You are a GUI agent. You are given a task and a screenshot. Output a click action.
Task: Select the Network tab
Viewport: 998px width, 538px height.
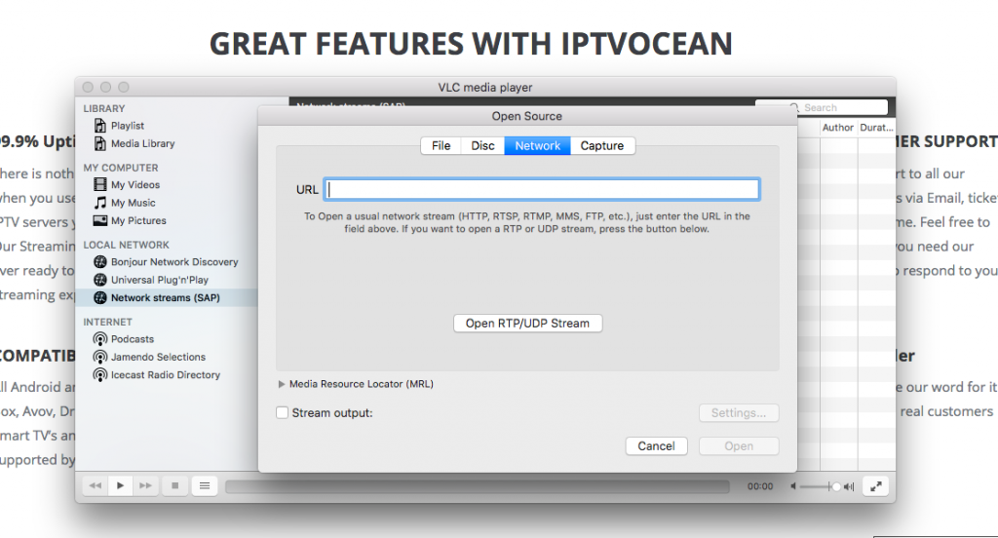point(538,146)
